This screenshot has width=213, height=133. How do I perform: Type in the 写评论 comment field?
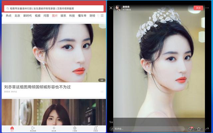pyautogui.click(x=148, y=129)
